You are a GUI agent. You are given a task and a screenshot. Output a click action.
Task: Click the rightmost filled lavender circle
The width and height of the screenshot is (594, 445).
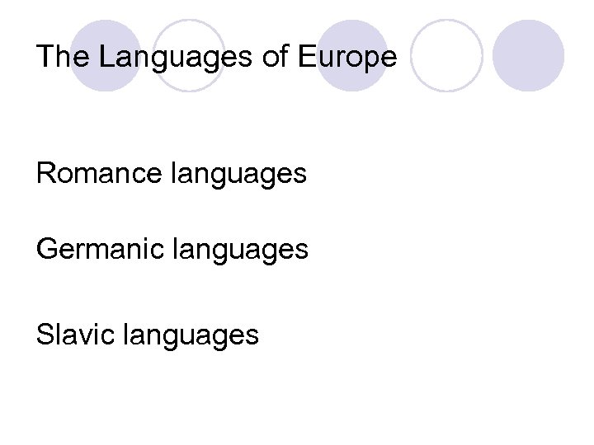529,56
